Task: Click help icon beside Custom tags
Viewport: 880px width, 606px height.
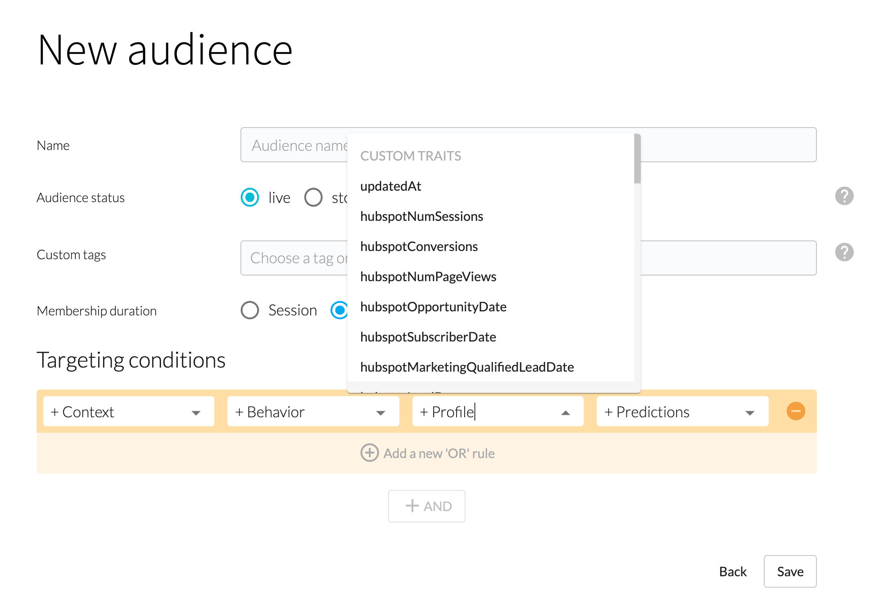Action: pyautogui.click(x=844, y=252)
